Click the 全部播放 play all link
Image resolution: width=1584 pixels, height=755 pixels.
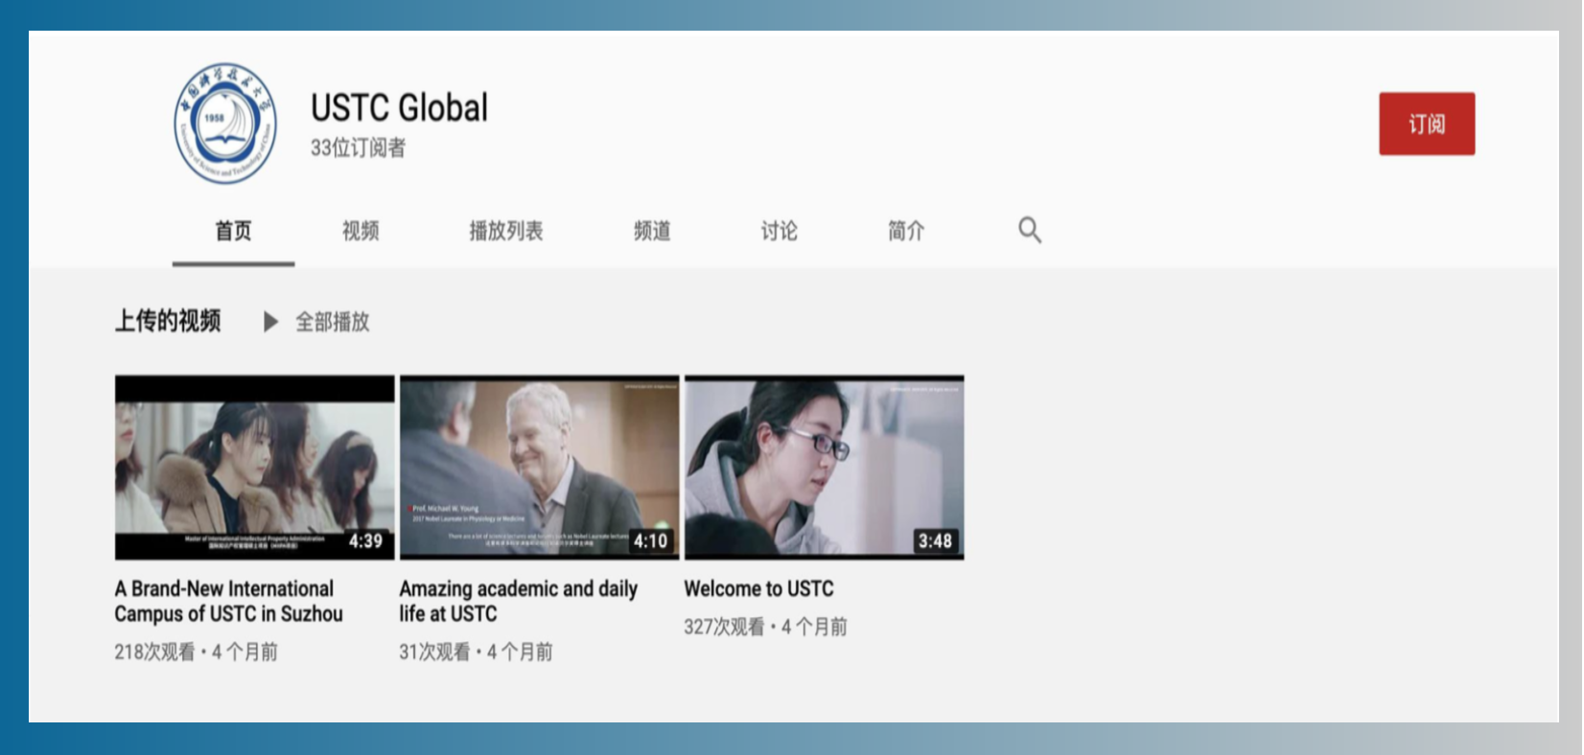pos(332,322)
